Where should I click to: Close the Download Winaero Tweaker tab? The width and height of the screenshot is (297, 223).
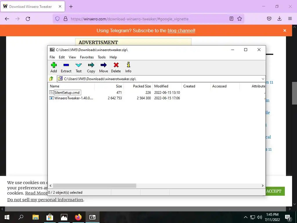tap(60, 6)
